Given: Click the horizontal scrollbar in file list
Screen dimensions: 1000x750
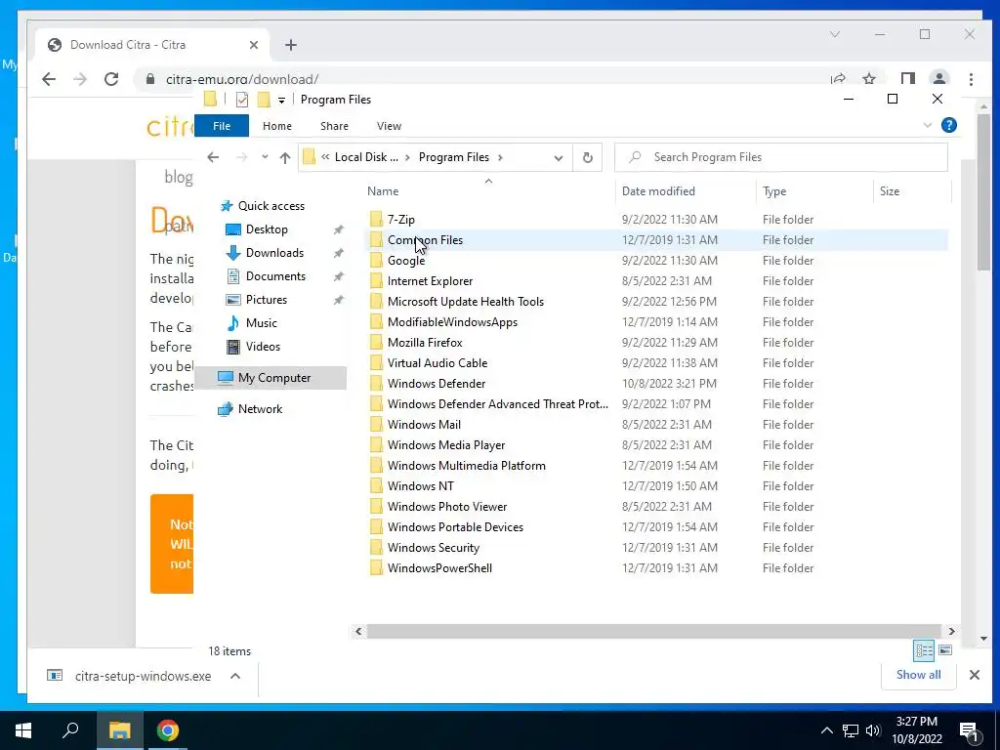Looking at the screenshot, I should [654, 632].
